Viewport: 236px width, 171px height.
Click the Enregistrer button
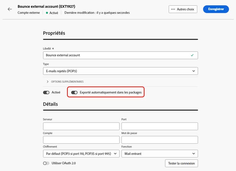[x=216, y=9]
